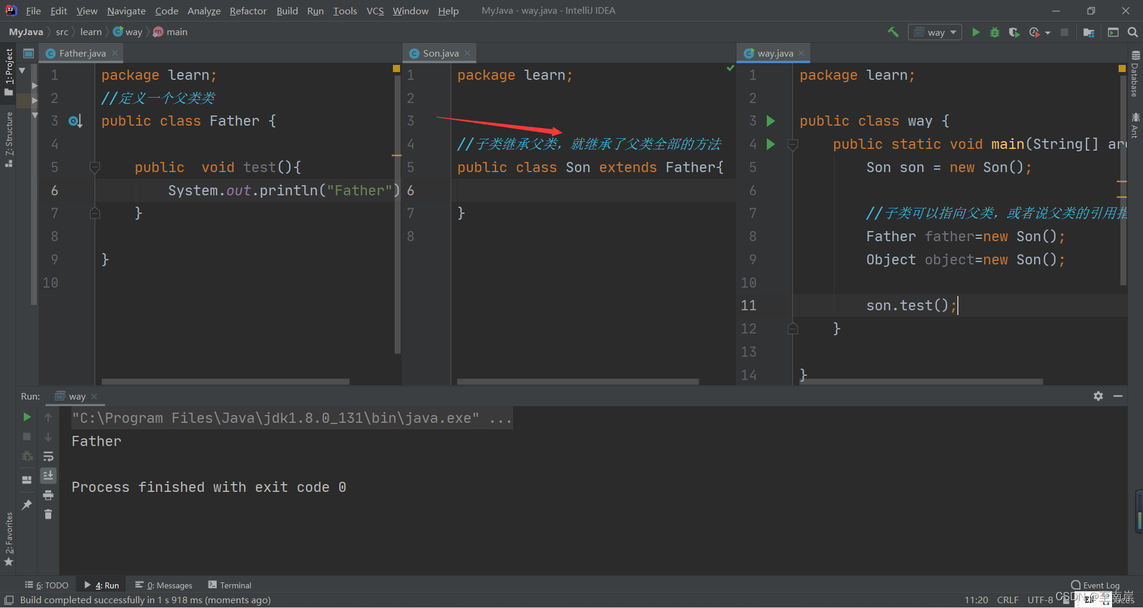Toggle the Project tool window stripe
This screenshot has height=608, width=1143.
click(8, 71)
